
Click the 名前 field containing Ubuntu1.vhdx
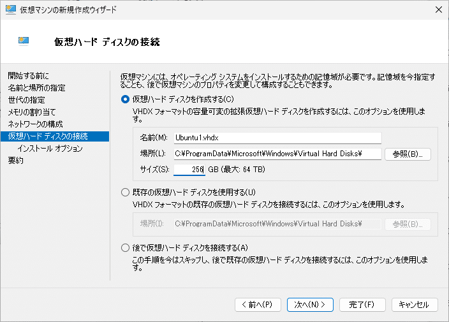tap(277, 138)
